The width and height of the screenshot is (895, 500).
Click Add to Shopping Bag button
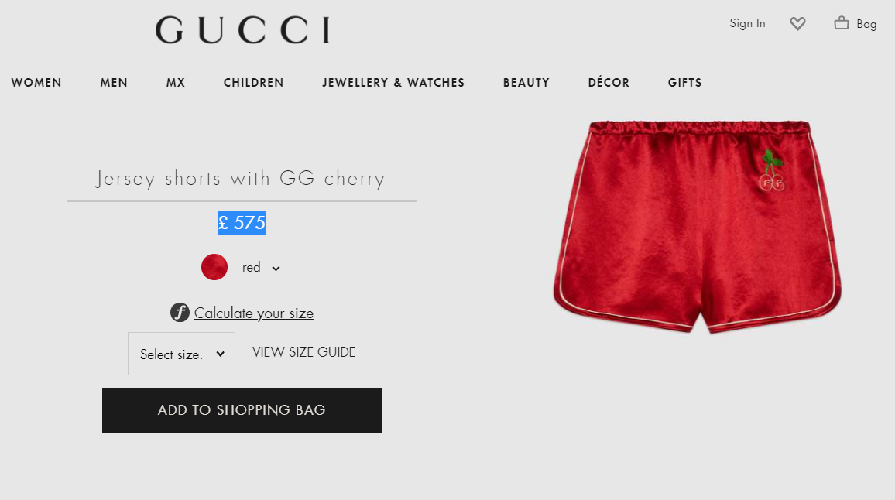coord(242,409)
